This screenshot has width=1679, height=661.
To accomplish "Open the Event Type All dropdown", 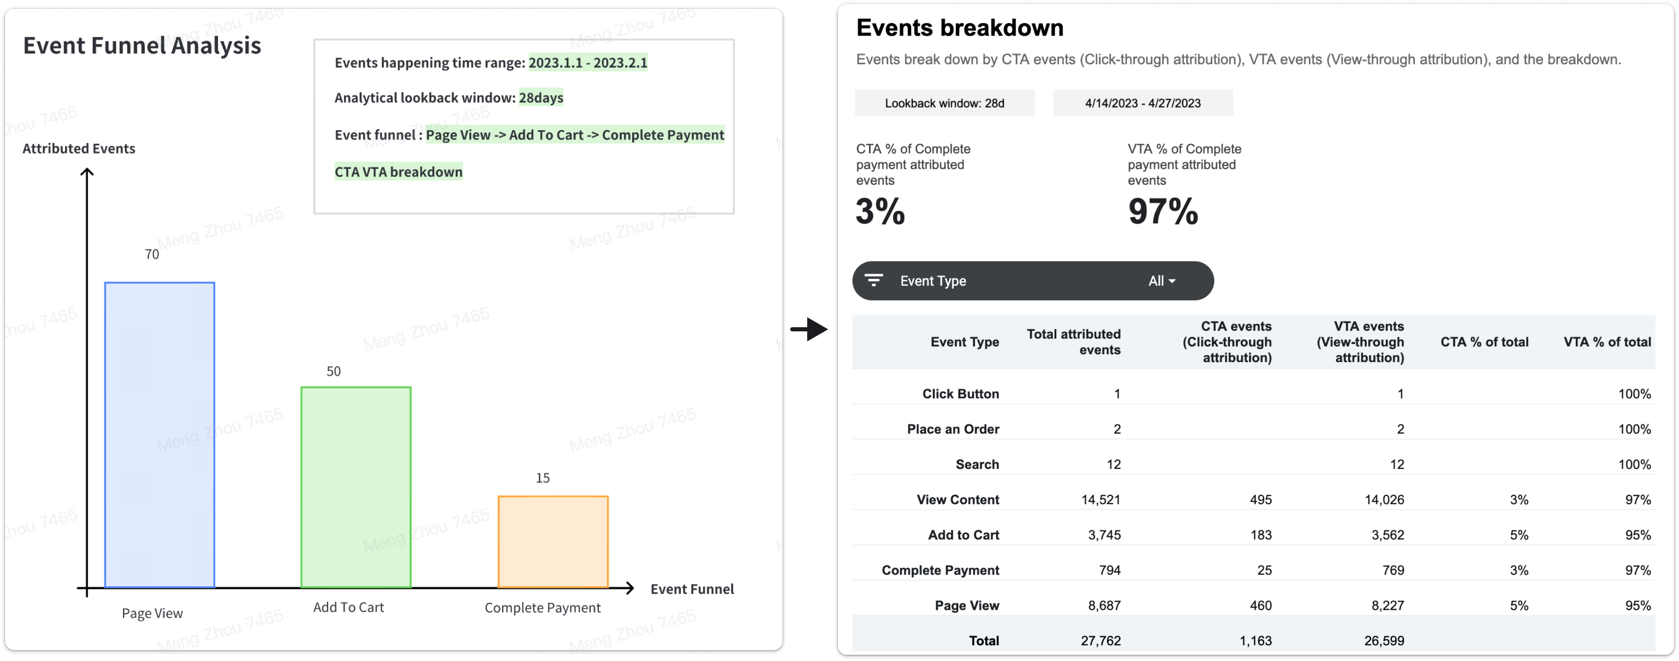I will [x=1161, y=281].
